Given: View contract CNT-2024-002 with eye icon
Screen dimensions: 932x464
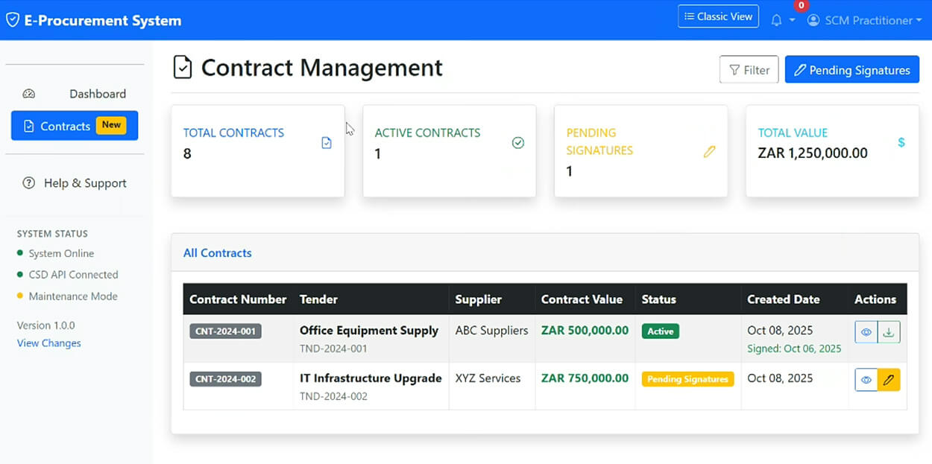Looking at the screenshot, I should (866, 380).
